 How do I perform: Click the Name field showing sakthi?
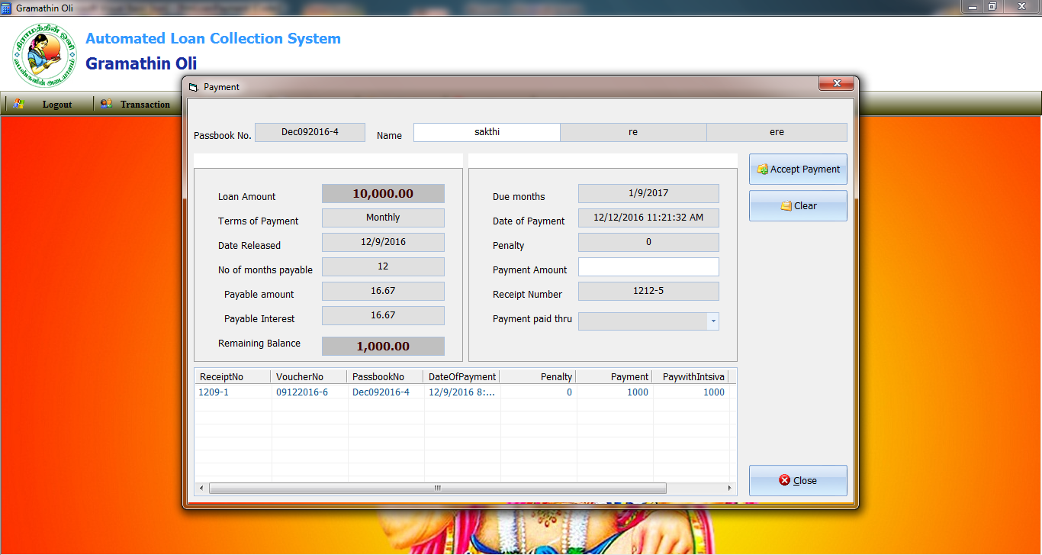[486, 132]
